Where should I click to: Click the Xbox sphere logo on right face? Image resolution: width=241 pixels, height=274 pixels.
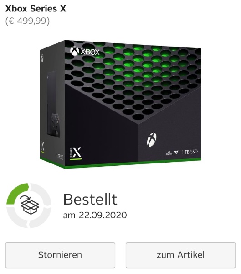(152, 139)
